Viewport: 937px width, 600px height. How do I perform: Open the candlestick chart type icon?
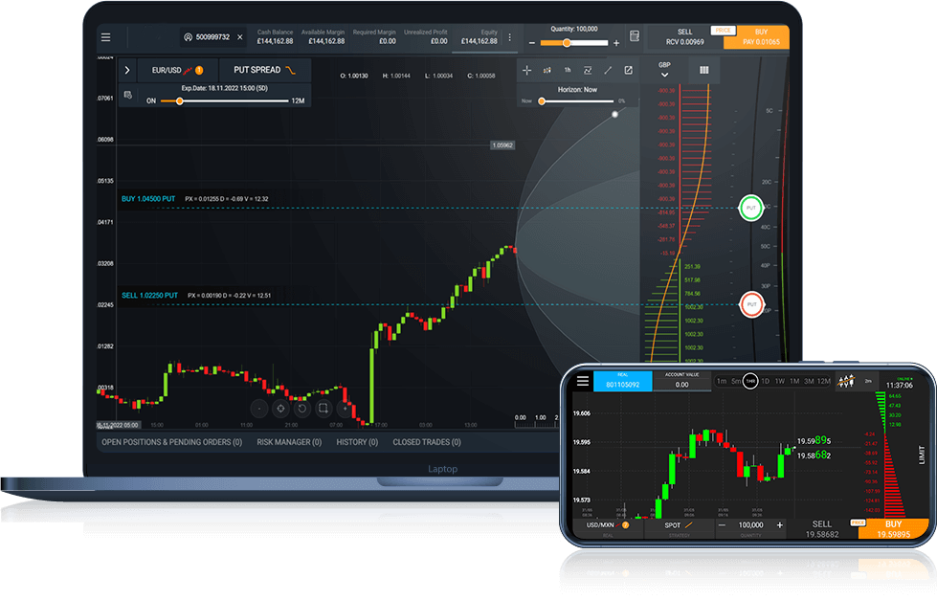pos(547,71)
